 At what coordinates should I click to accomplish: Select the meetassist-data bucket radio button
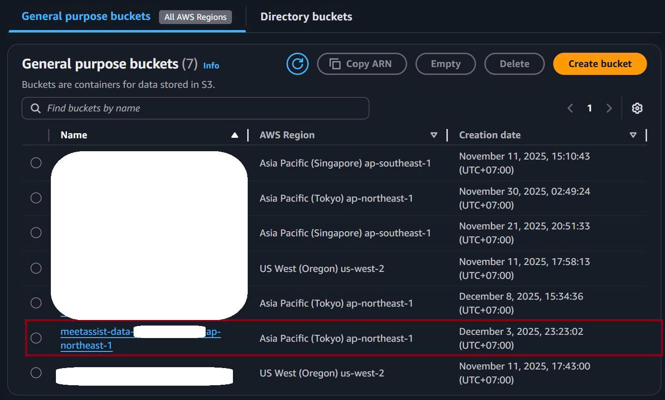[x=36, y=338]
